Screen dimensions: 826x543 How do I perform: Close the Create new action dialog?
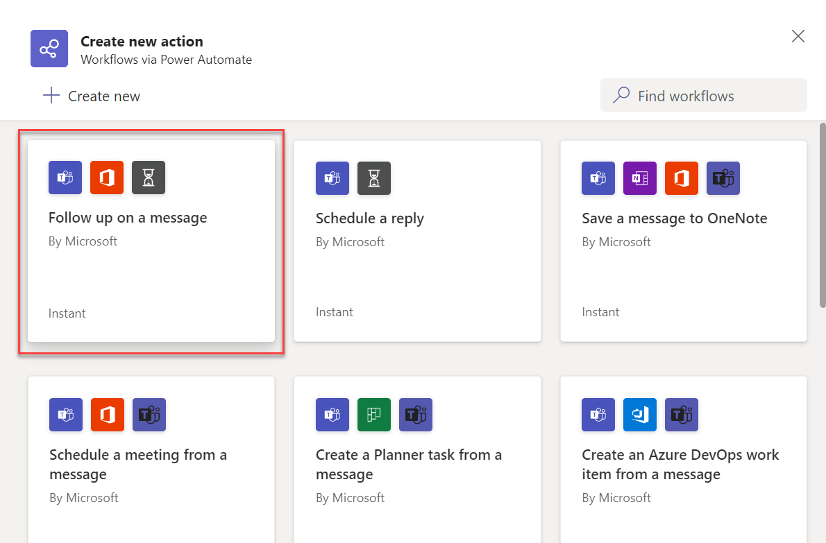[x=798, y=37]
